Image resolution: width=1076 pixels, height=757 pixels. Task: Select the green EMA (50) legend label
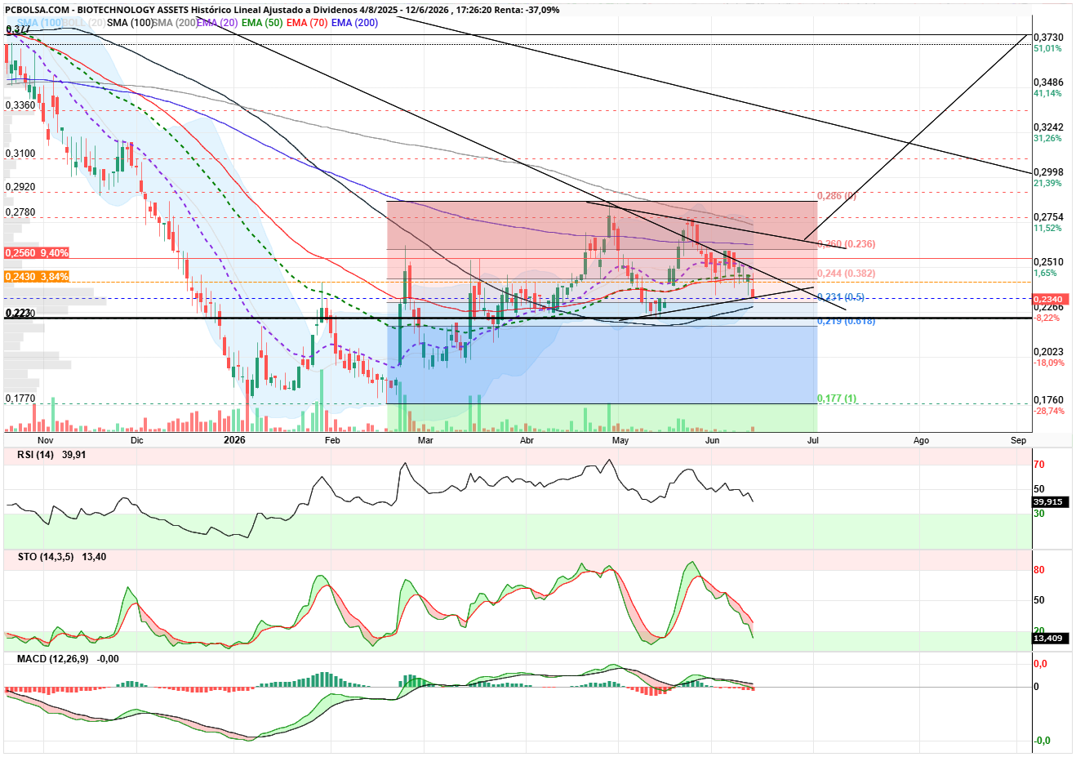262,23
